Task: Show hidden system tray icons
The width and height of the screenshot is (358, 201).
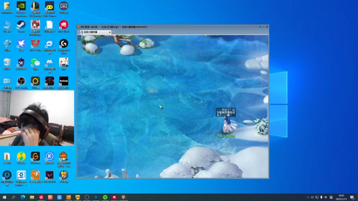Action: point(308,197)
